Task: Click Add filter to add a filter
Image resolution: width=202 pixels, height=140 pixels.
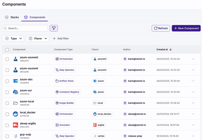Action: 61,38
